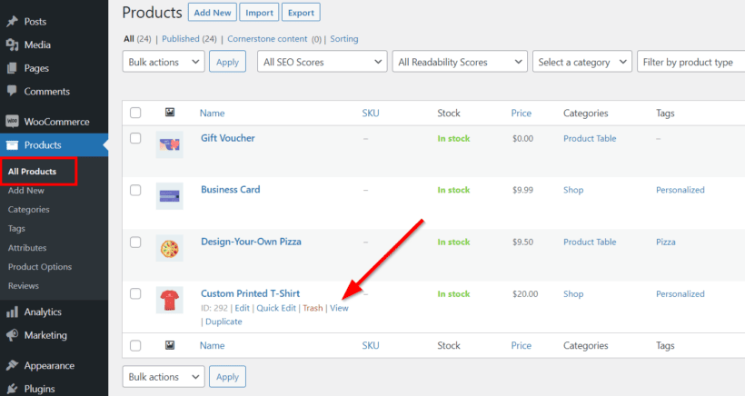Open the Tags submenu item
745x396 pixels.
pos(16,228)
